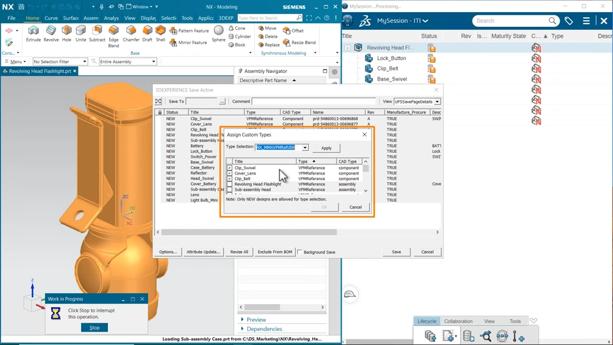Screen dimensions: 613x345
Task: Click Attribute Update... button
Action: (x=203, y=252)
